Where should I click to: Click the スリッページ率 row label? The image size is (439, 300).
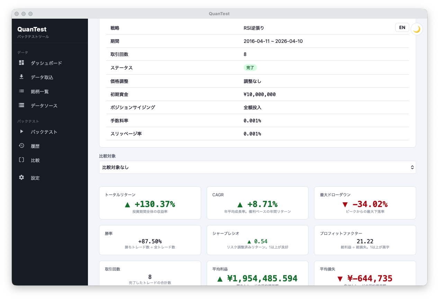pyautogui.click(x=126, y=134)
